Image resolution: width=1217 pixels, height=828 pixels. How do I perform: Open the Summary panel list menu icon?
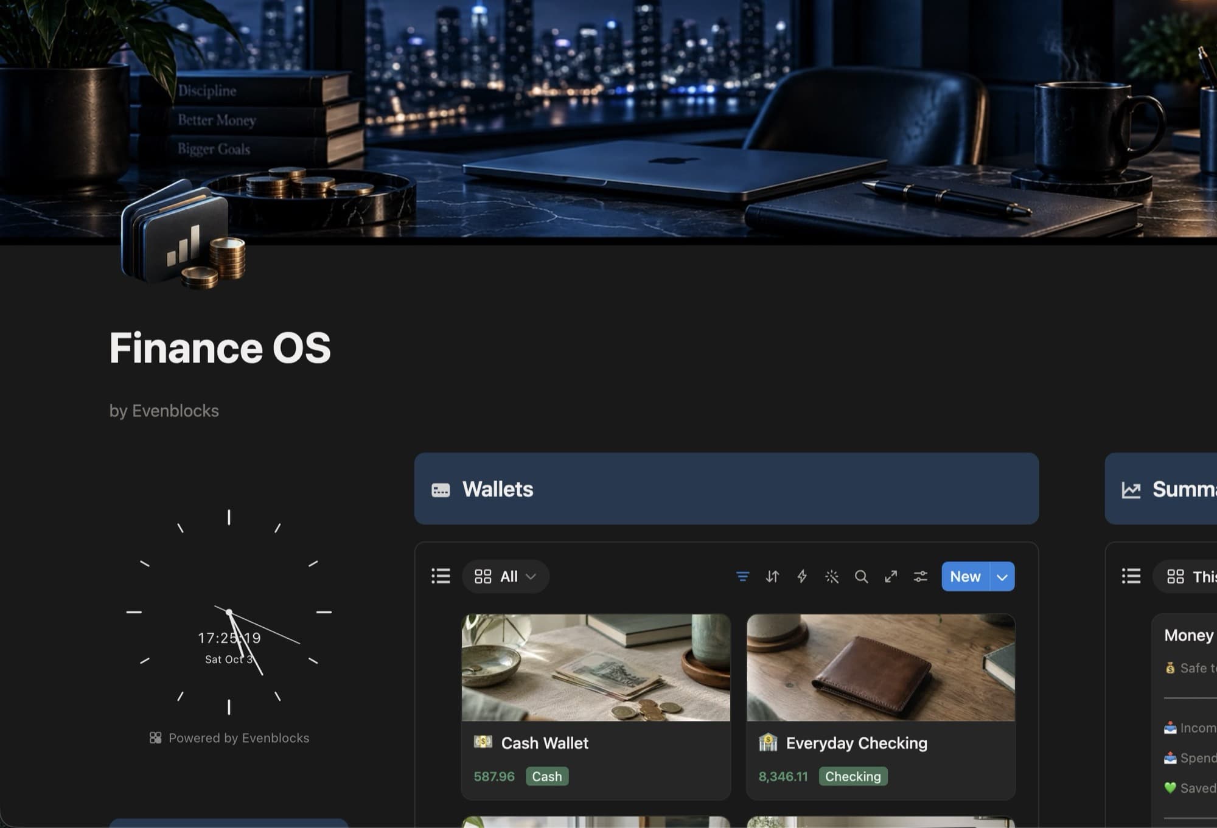pos(1131,576)
